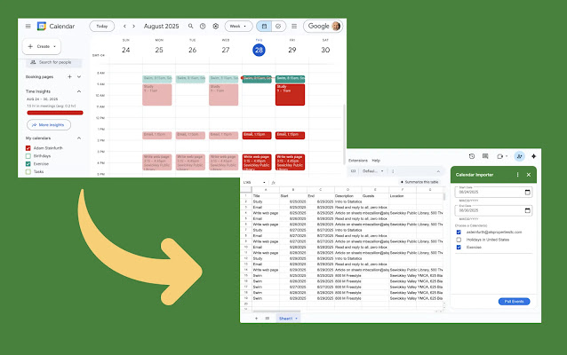
Task: Open the Default view dropdown in Sheets
Action: 373,171
